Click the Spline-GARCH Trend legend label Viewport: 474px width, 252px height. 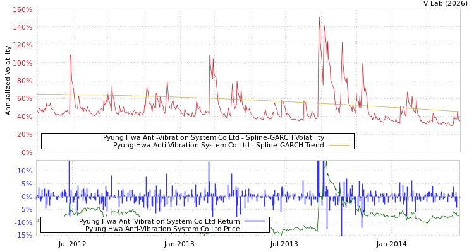[218, 145]
